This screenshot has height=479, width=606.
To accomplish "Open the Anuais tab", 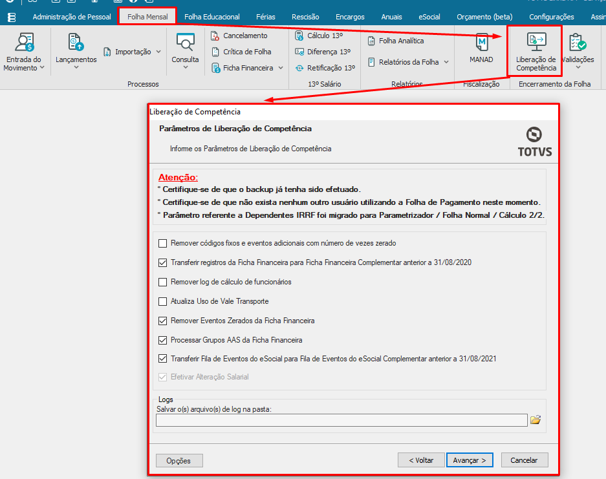I will pyautogui.click(x=391, y=17).
